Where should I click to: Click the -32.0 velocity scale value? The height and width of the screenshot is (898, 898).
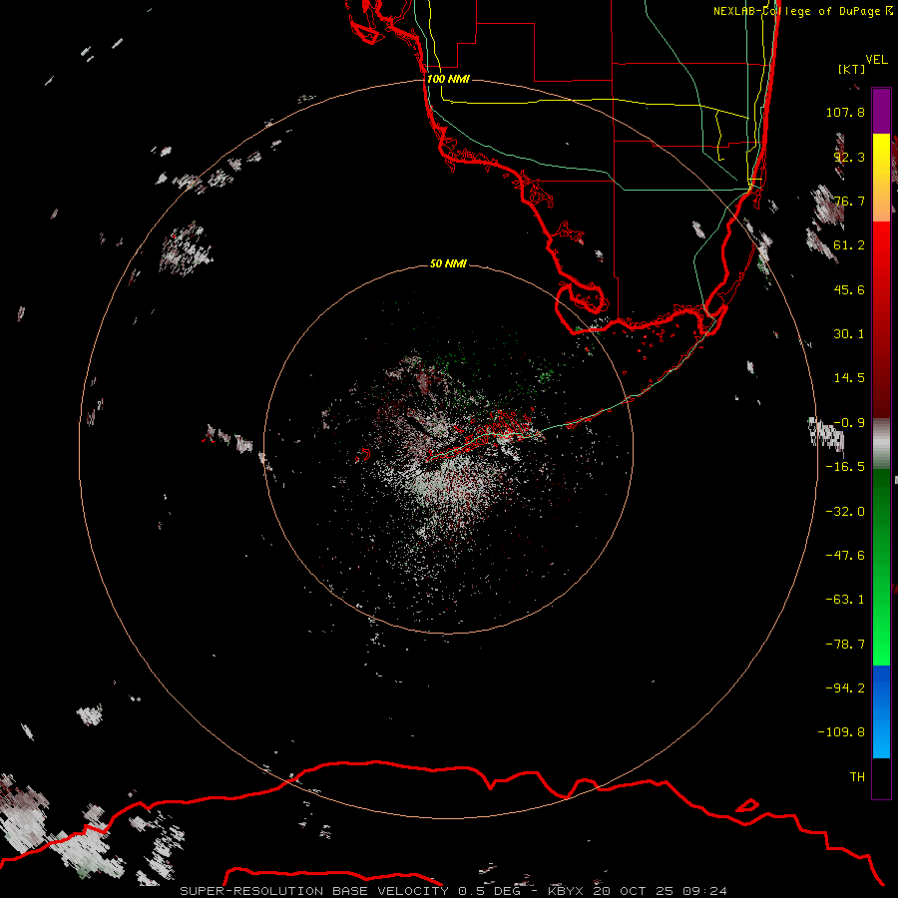click(x=845, y=512)
